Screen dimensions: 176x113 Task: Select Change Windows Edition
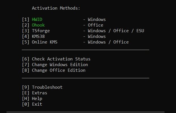(60, 65)
